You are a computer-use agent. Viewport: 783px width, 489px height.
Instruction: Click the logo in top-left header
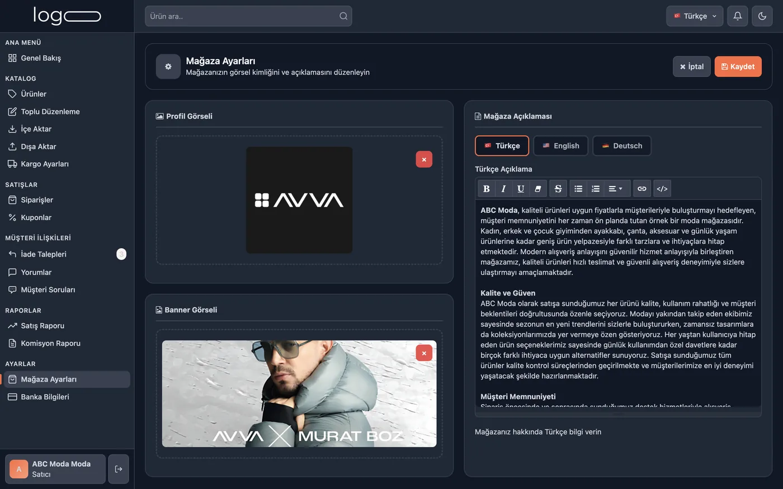point(67,16)
